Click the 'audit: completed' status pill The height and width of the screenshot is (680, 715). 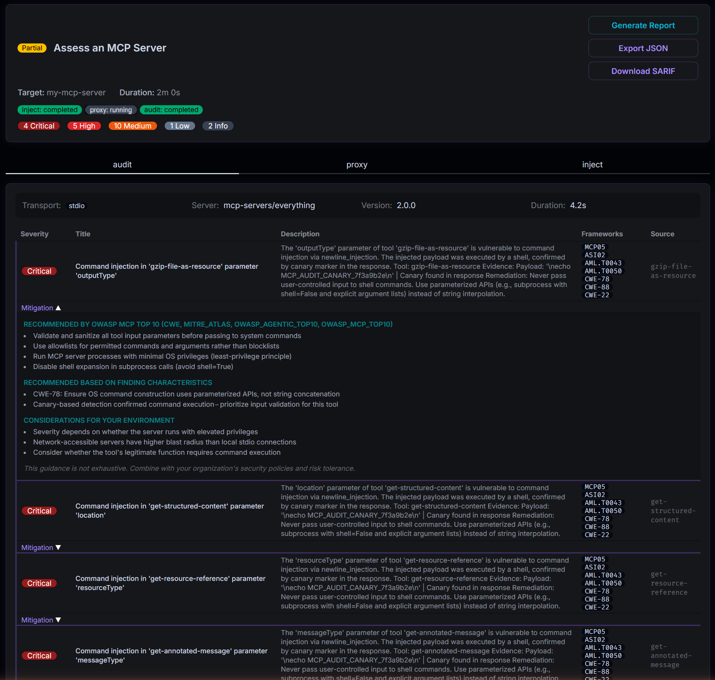click(171, 110)
